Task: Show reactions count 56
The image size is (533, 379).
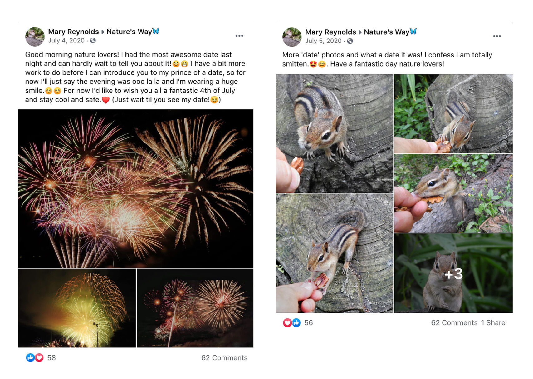Action: tap(308, 323)
